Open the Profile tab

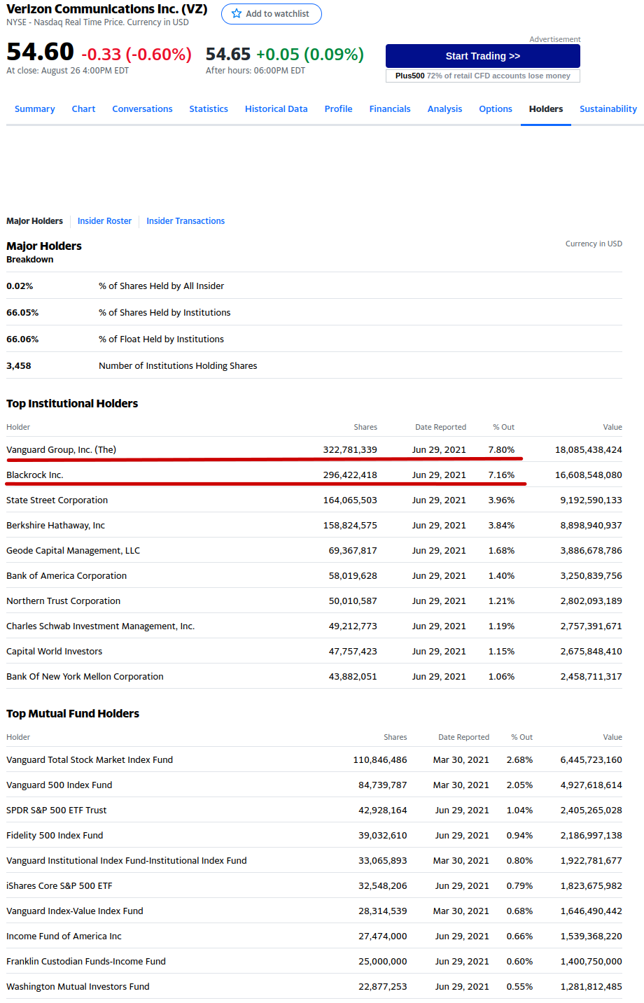338,109
